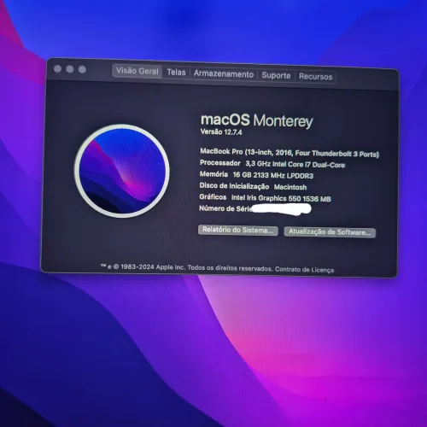Image resolution: width=427 pixels, height=427 pixels.
Task: Click the third traffic-light zoom button
Action: (x=82, y=69)
